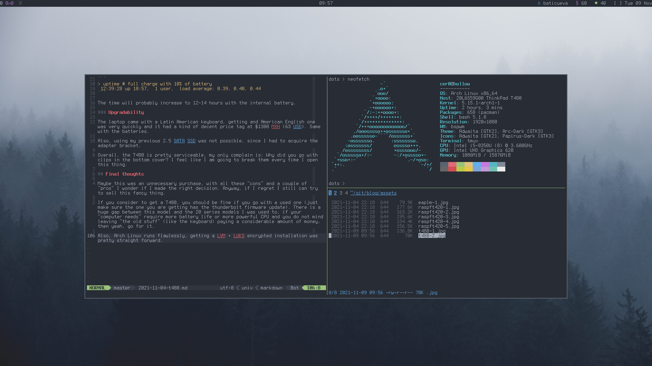Switch to ranger tab 1
The height and width of the screenshot is (366, 652).
(330, 193)
